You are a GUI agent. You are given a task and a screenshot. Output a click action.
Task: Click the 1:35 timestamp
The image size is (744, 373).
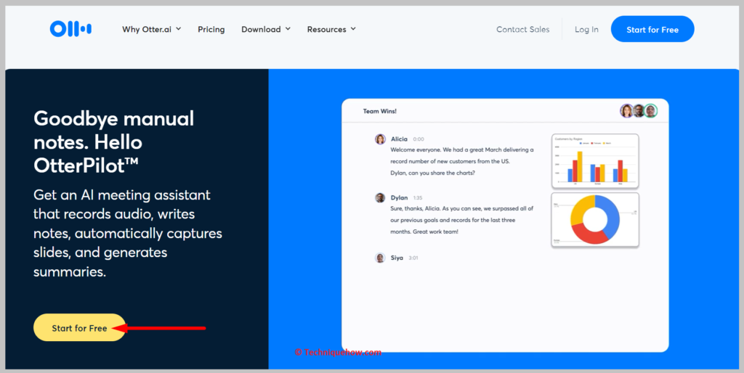point(418,198)
